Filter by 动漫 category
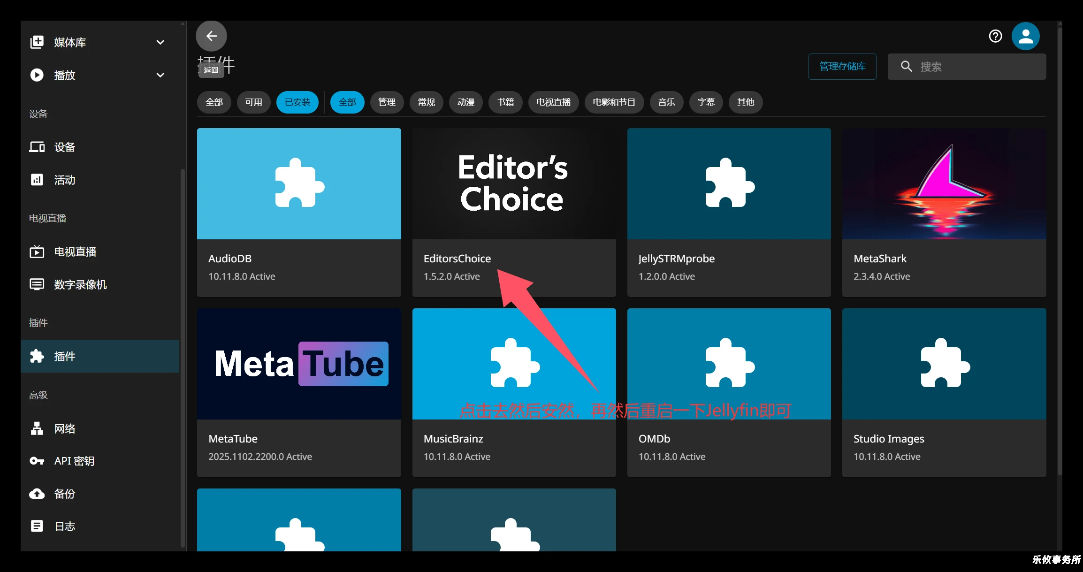 click(x=465, y=102)
